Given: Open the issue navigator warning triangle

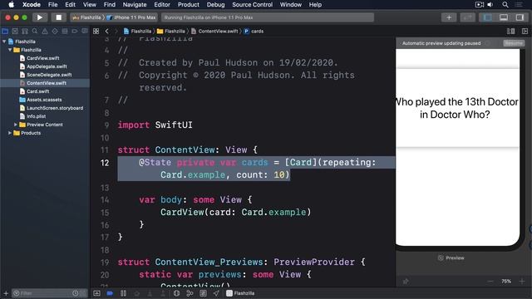Looking at the screenshot, I should (x=45, y=32).
